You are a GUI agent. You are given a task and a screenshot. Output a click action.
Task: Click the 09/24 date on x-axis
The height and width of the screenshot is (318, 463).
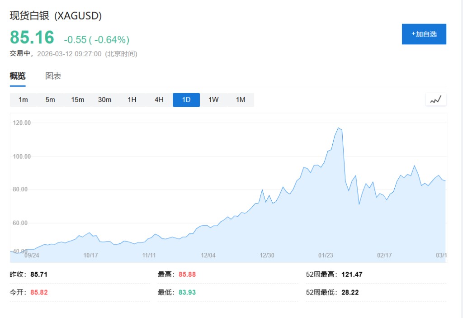(x=32, y=255)
